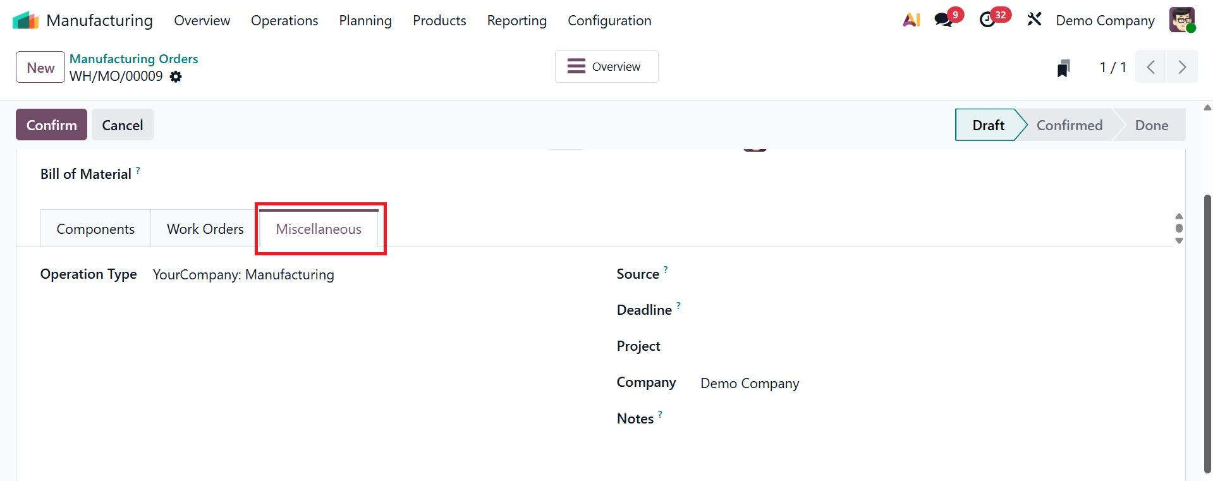1213x481 pixels.
Task: Open the Overview hamburger dropdown button
Action: tap(606, 66)
